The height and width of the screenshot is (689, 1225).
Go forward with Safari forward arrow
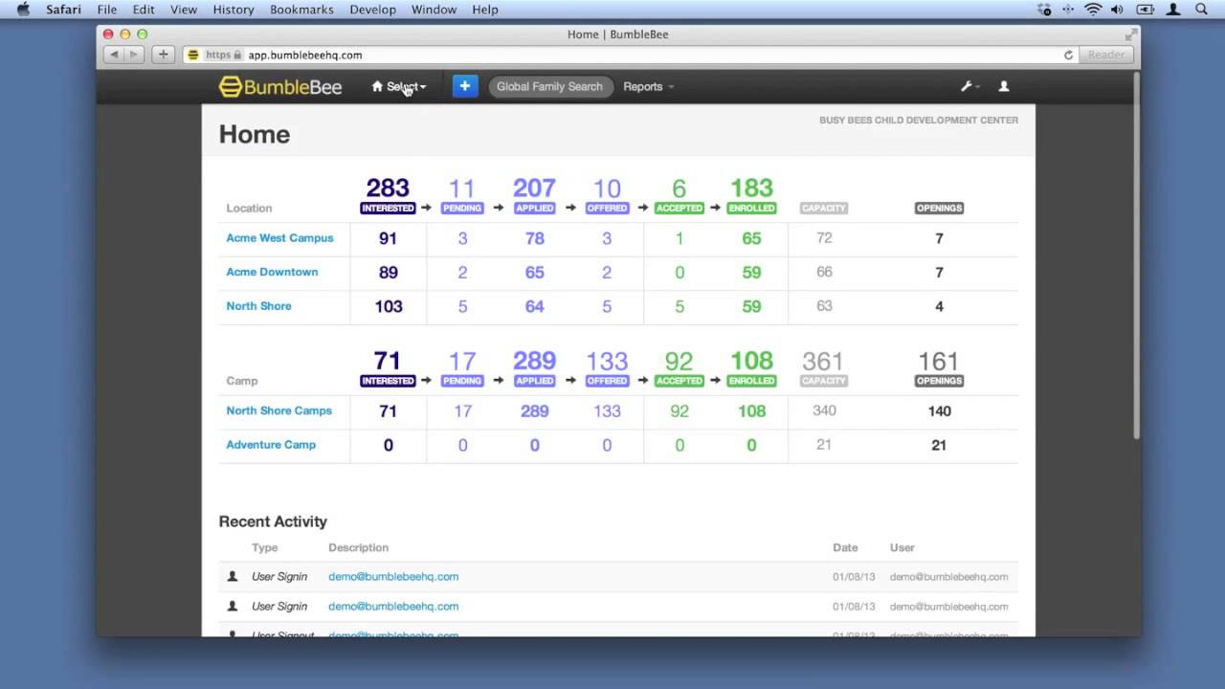pos(136,55)
